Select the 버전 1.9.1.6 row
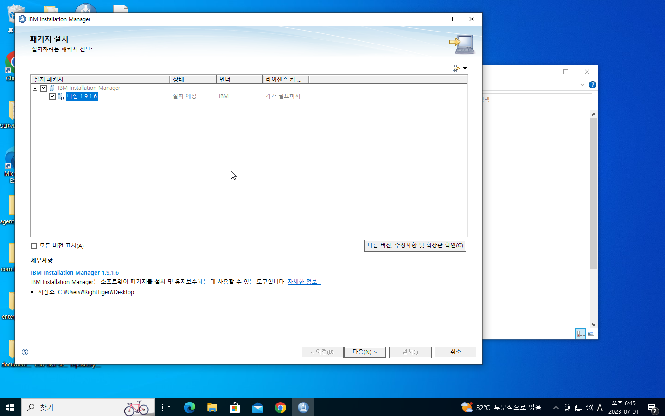The width and height of the screenshot is (665, 416). pos(82,96)
